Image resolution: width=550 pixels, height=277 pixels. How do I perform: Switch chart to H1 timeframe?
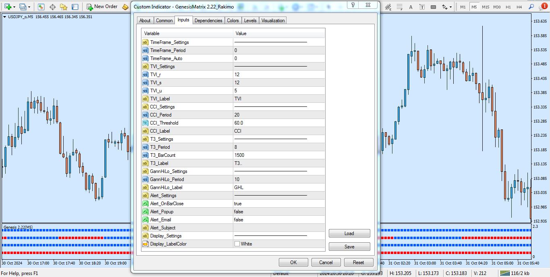[508, 7]
